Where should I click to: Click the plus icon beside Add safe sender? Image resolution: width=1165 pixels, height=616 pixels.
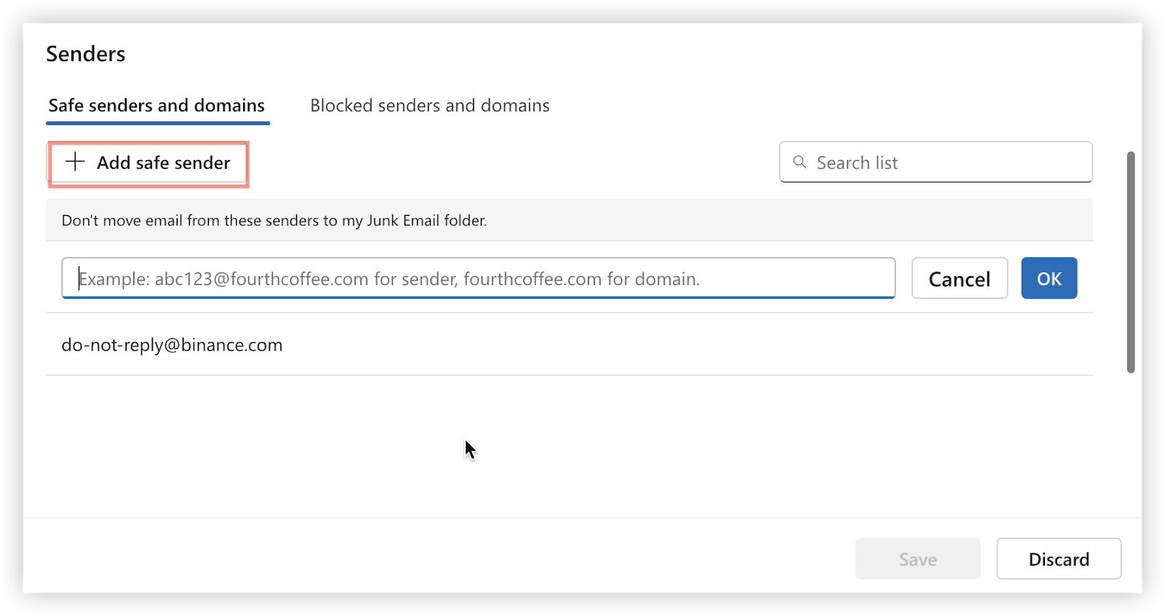click(x=75, y=162)
